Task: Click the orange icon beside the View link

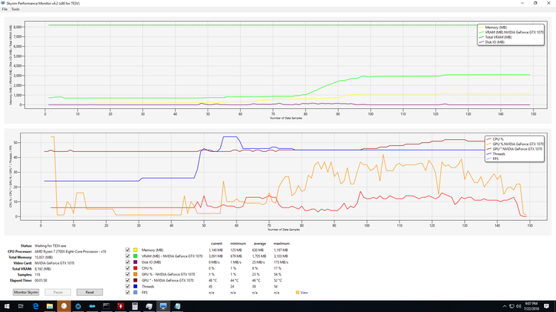Action: (x=297, y=293)
